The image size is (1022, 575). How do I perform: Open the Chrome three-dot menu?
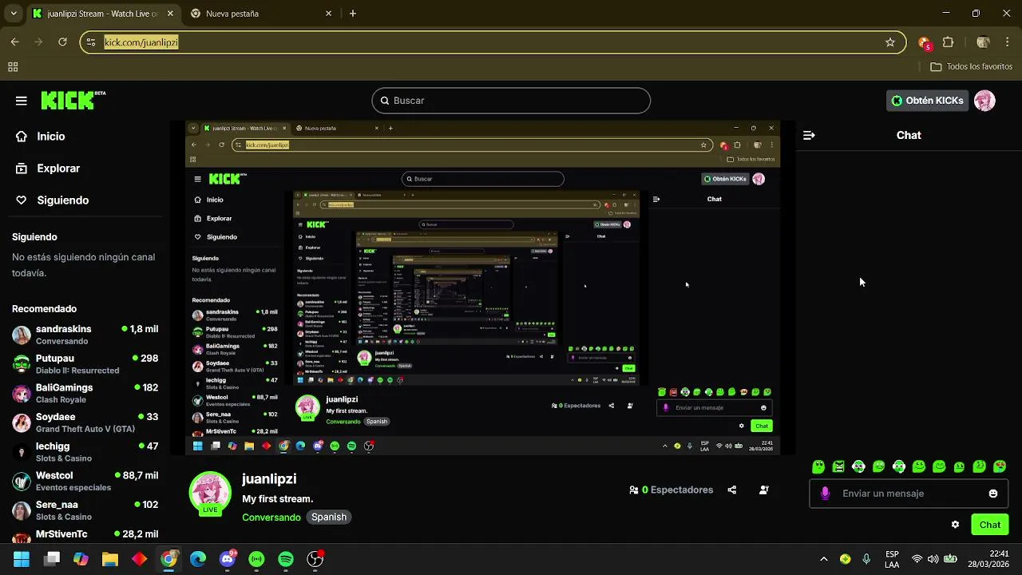[1007, 42]
